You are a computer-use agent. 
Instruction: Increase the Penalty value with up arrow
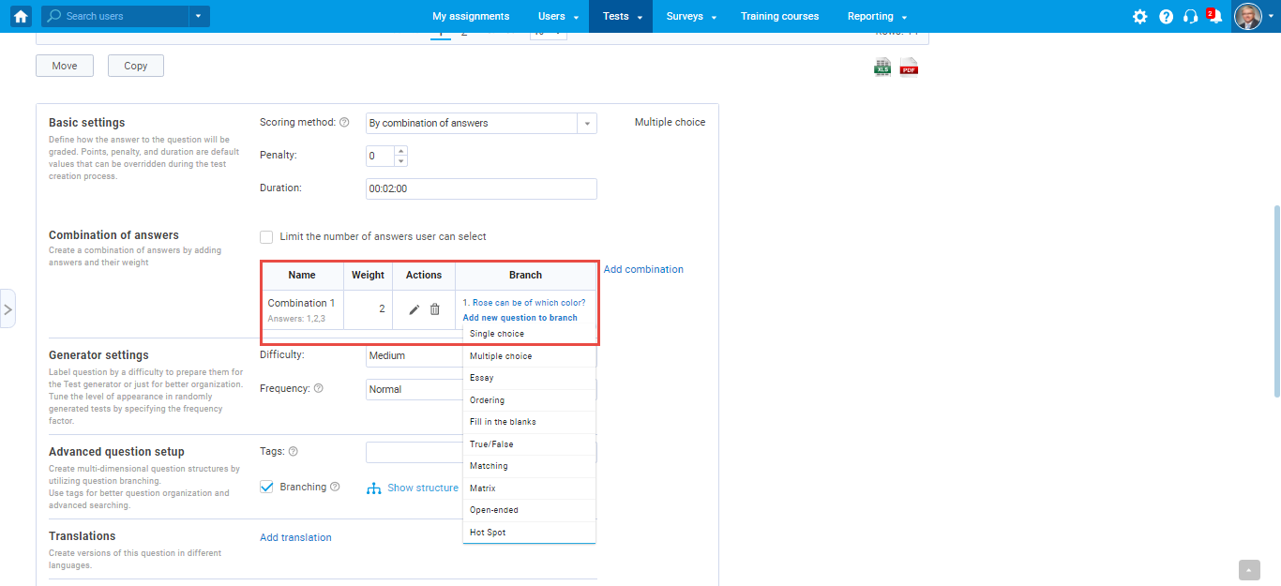401,151
